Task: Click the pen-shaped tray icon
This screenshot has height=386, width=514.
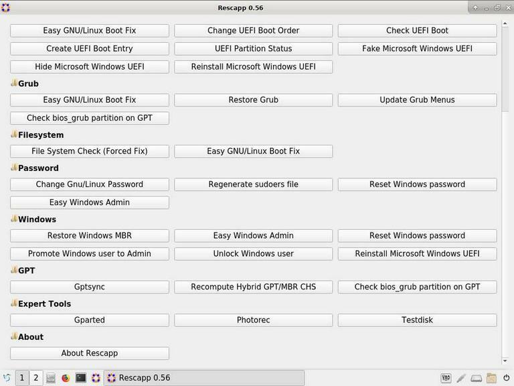Action: pyautogui.click(x=461, y=378)
